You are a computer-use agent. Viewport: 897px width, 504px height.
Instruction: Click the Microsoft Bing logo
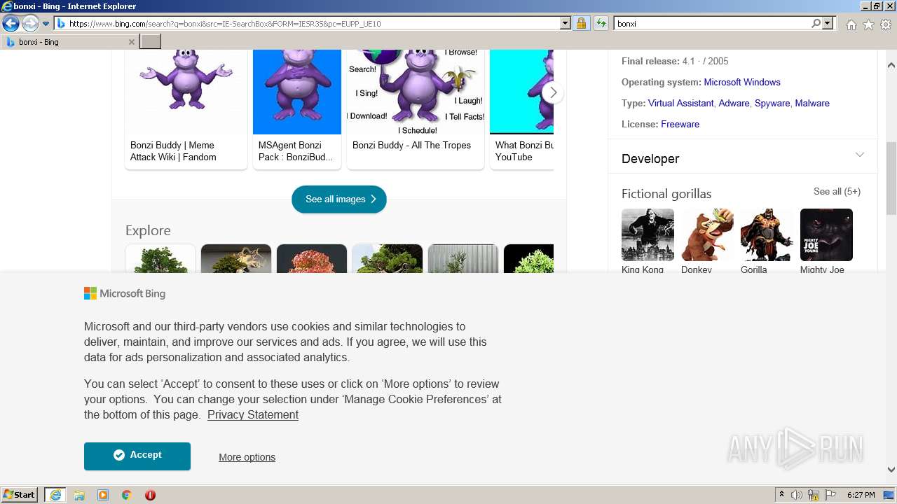[x=125, y=294]
